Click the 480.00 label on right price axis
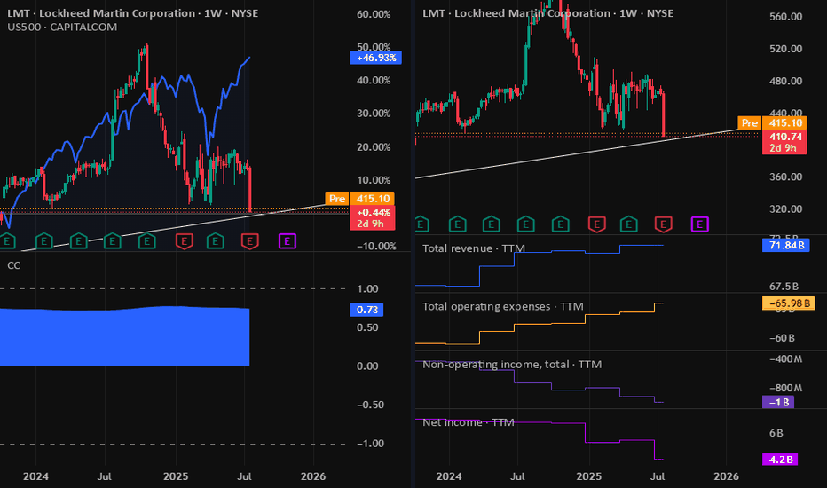This screenshot has height=488, width=827. point(785,82)
